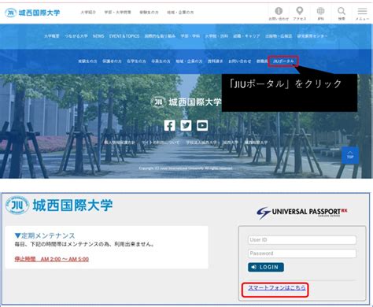Focus the Password field

click(x=302, y=253)
